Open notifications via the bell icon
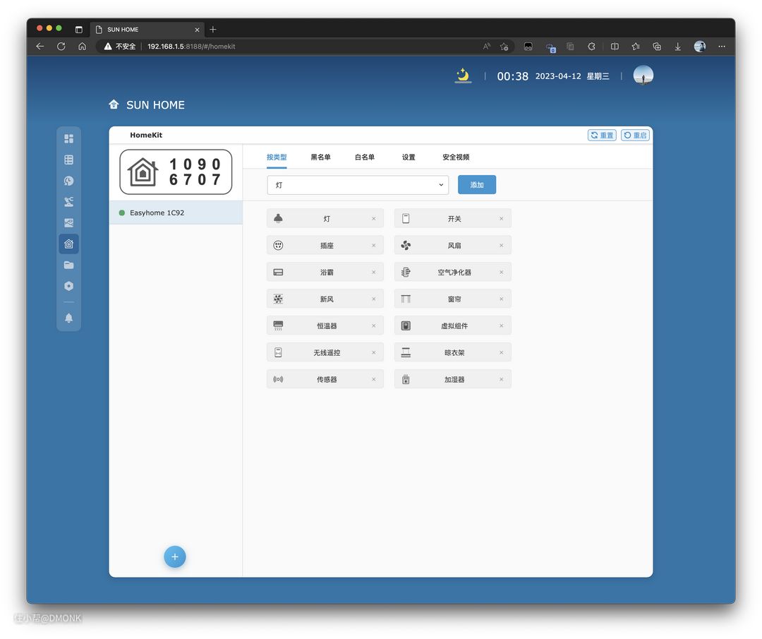The height and width of the screenshot is (639, 762). [x=68, y=318]
